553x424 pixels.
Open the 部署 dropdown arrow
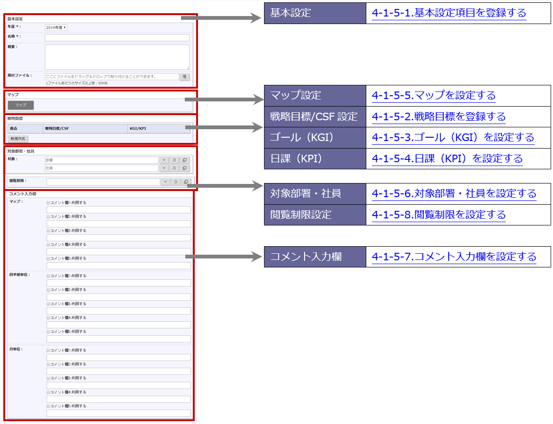[x=164, y=160]
